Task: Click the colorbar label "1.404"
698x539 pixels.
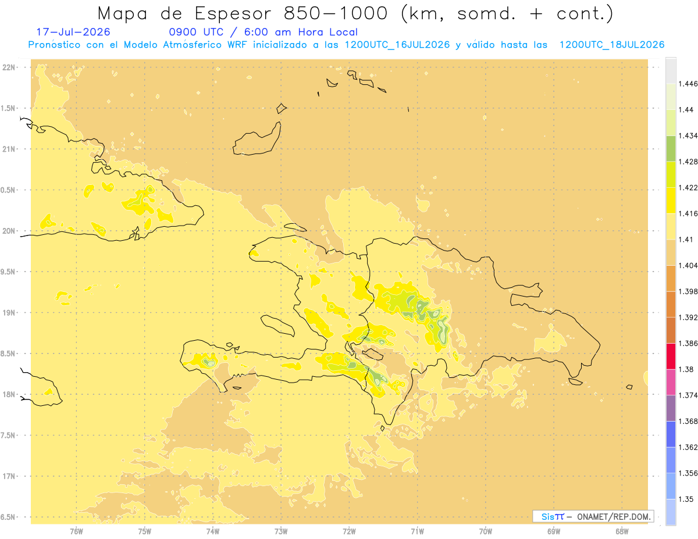Action: tap(688, 266)
